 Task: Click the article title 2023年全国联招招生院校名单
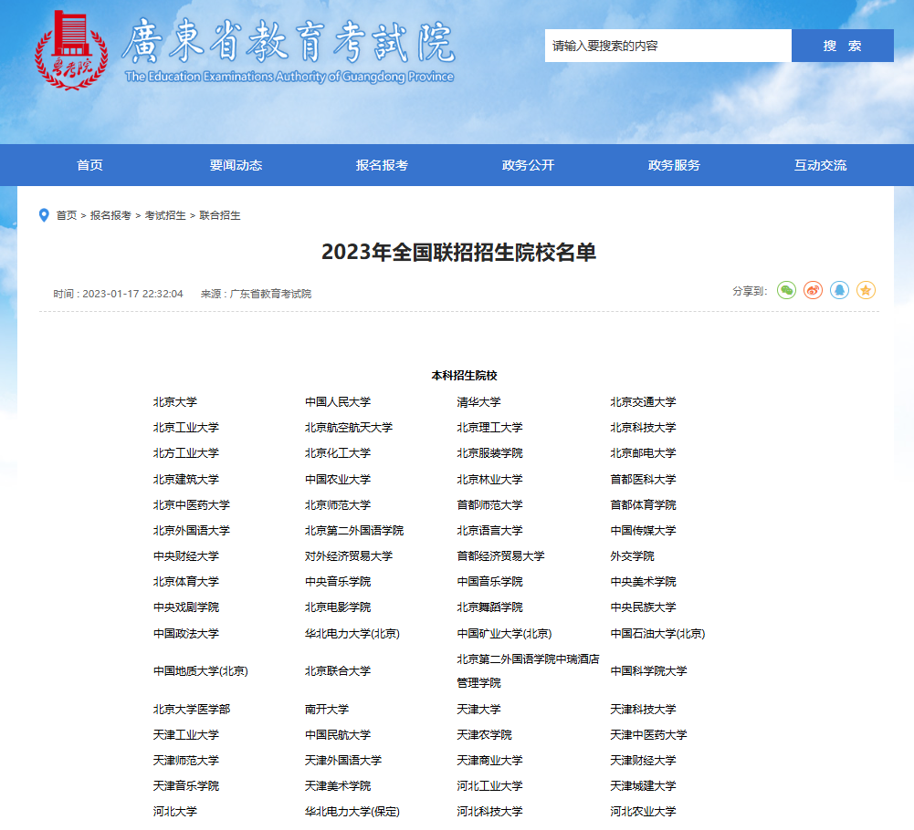coord(458,253)
